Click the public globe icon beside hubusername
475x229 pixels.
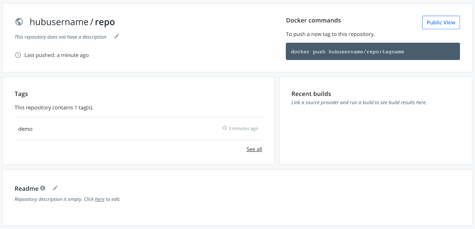click(x=19, y=22)
